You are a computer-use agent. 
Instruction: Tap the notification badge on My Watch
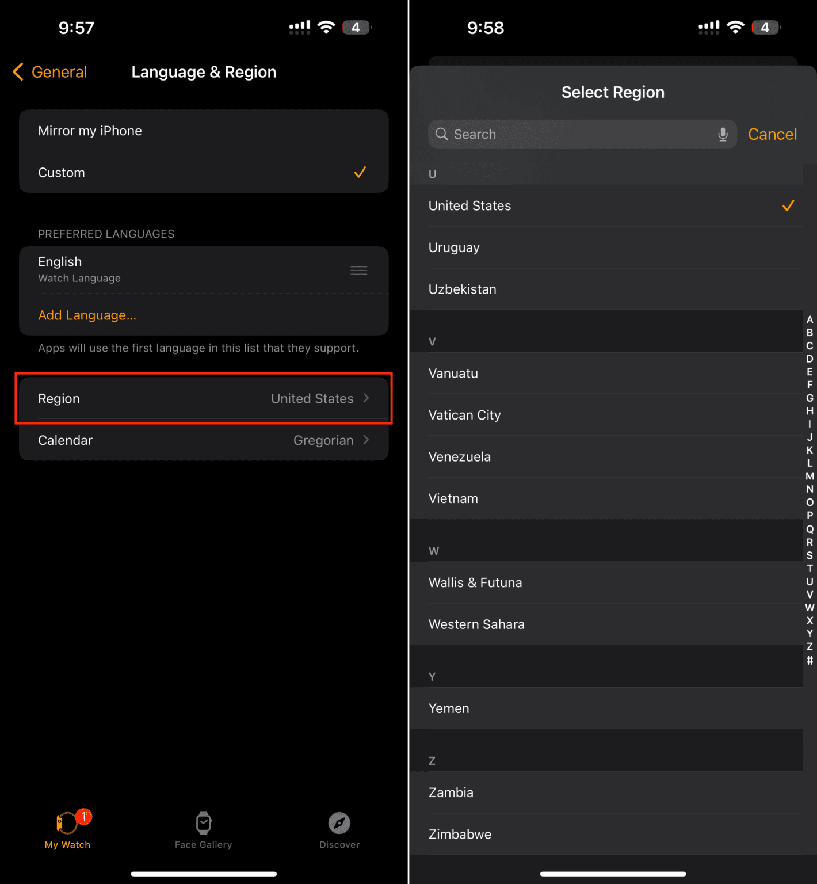(x=83, y=816)
